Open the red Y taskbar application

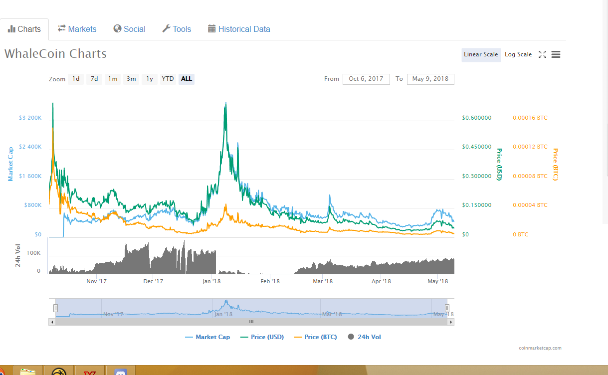(90, 371)
